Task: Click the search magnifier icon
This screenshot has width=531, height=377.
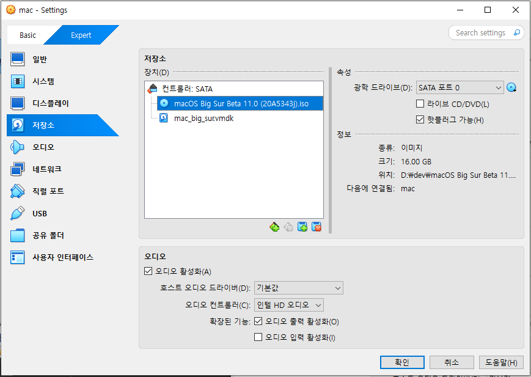Action: (517, 32)
